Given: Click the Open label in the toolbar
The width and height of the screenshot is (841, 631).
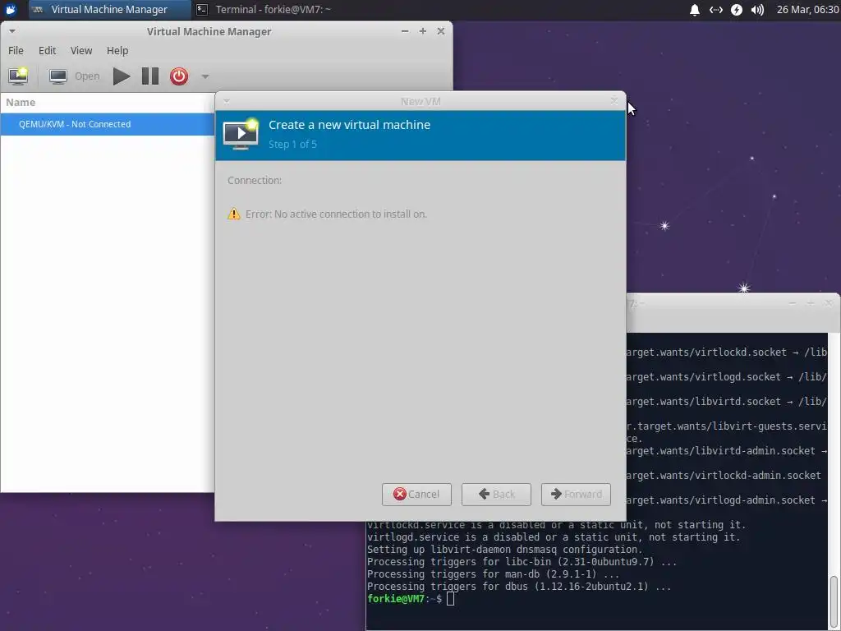Looking at the screenshot, I should pyautogui.click(x=87, y=76).
